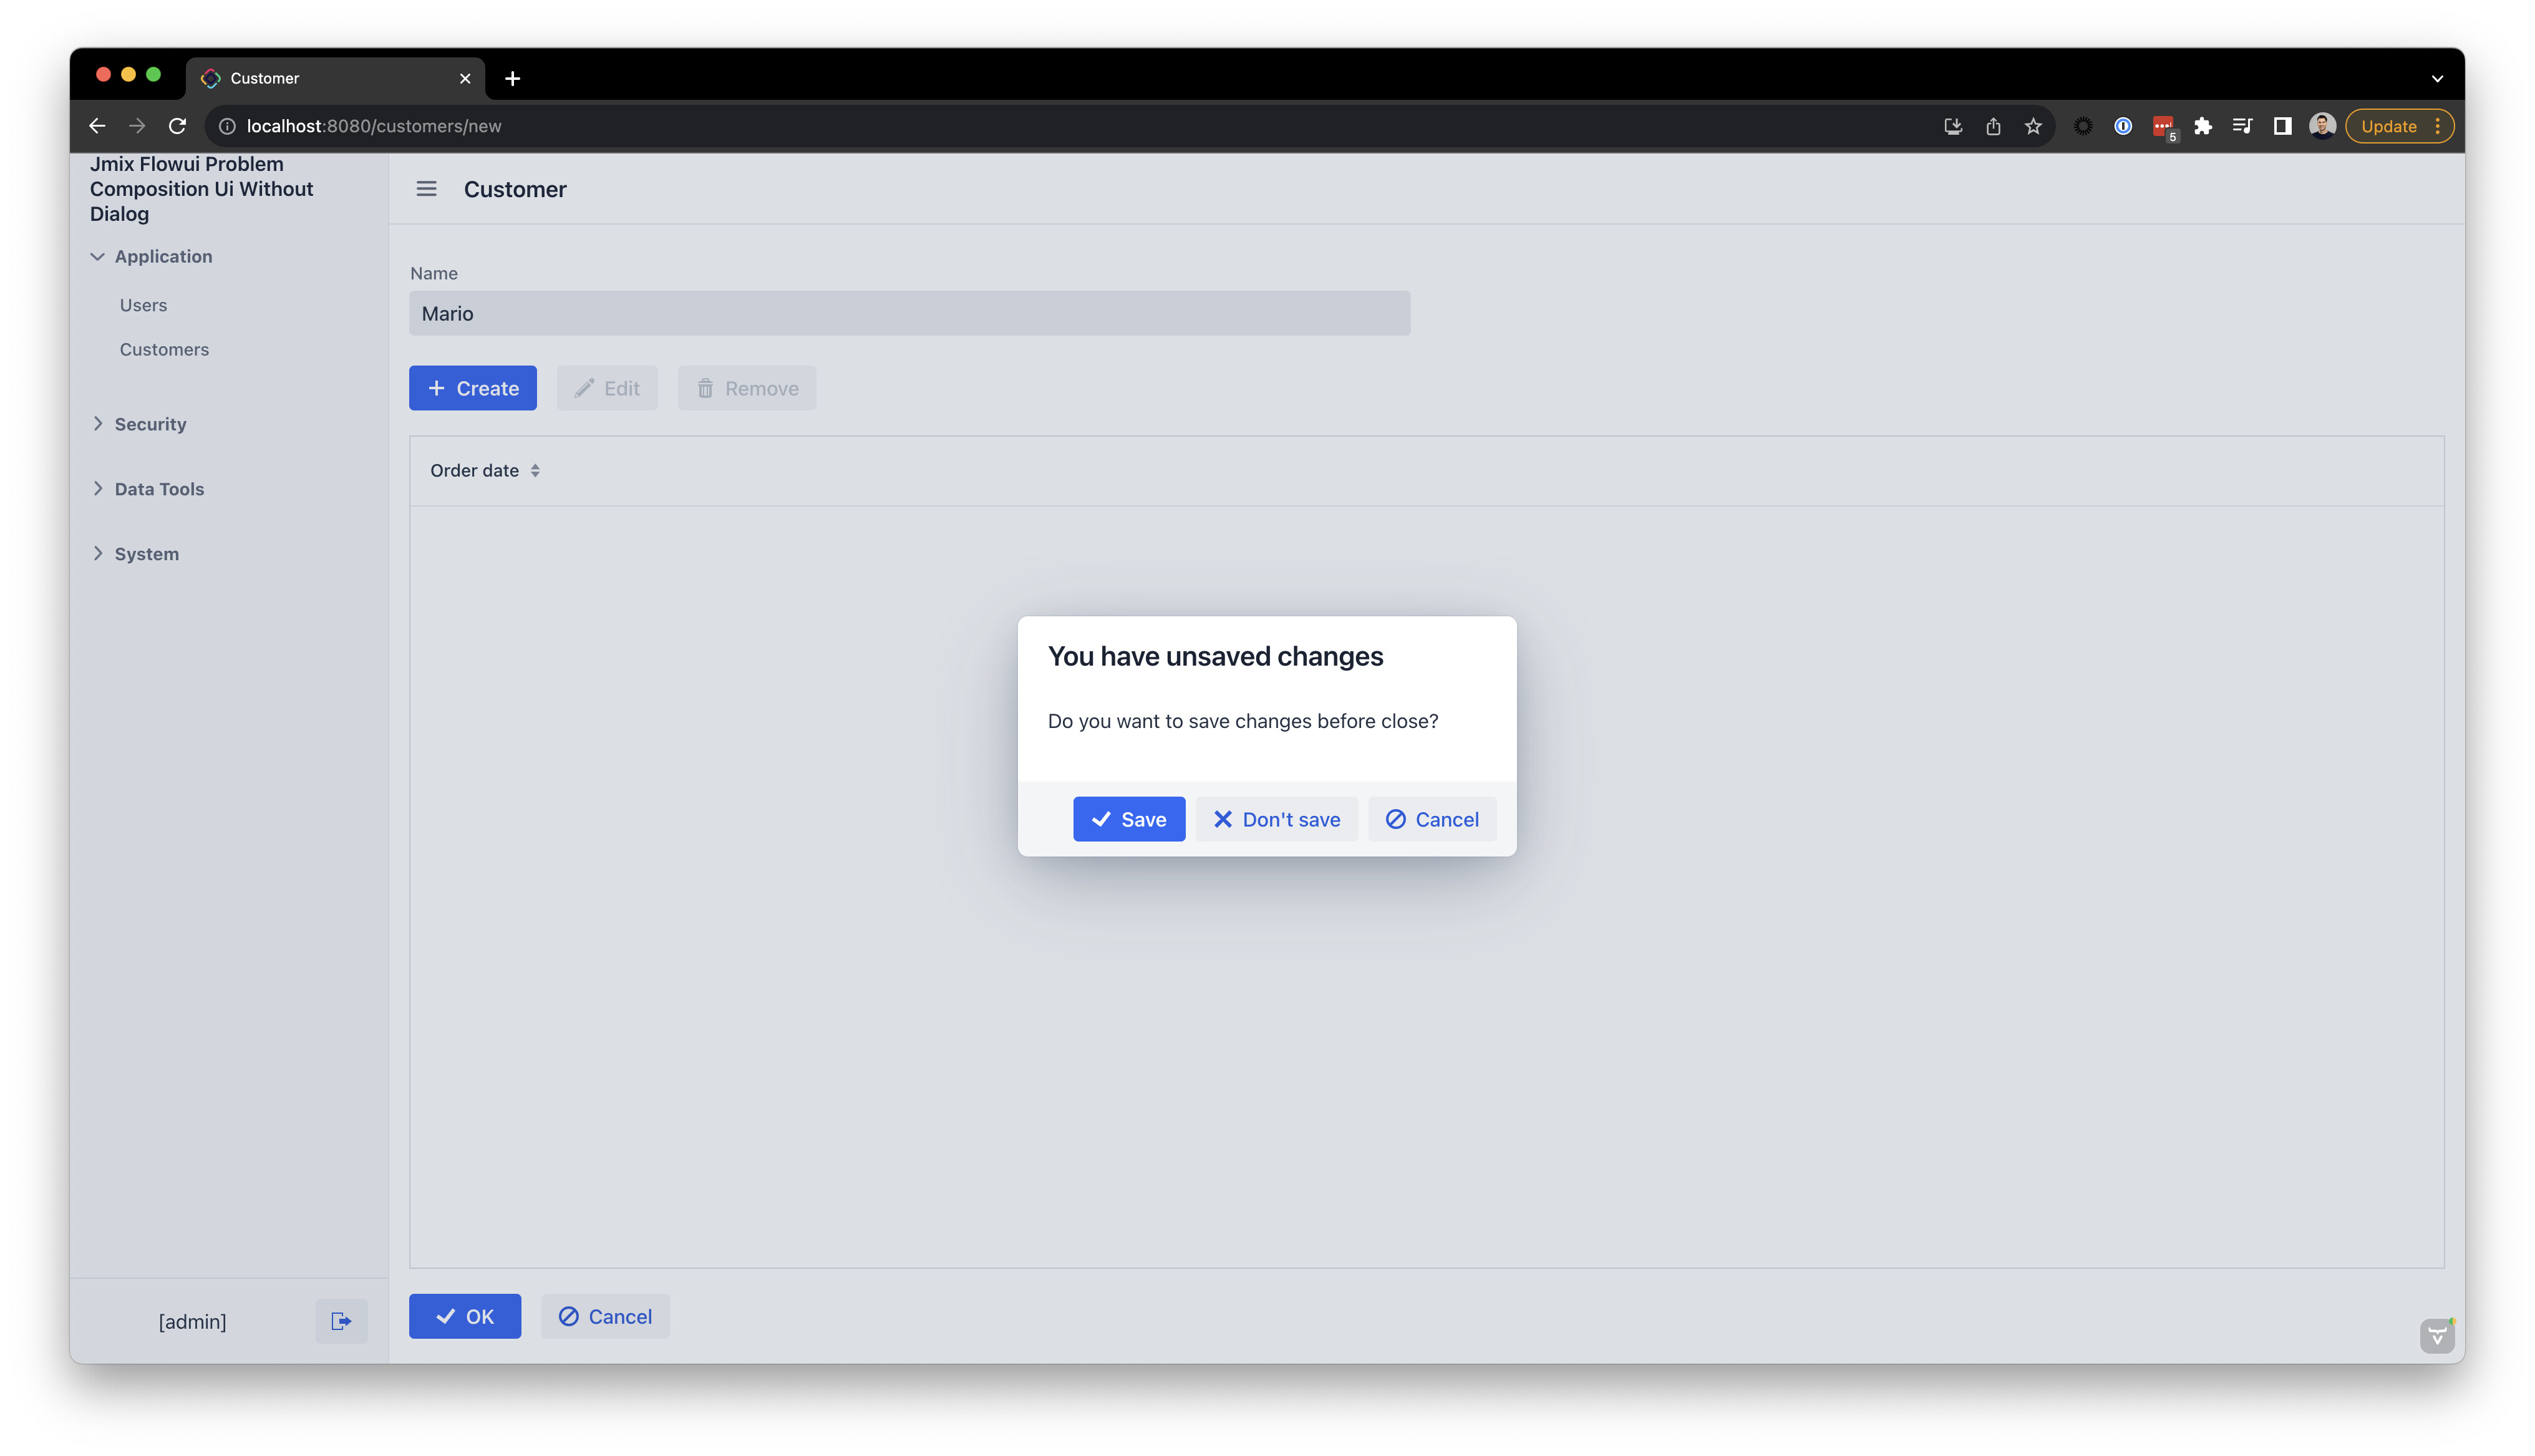Screen dimensions: 2535x1456
Task: Click the disabled Edit button
Action: click(x=607, y=388)
